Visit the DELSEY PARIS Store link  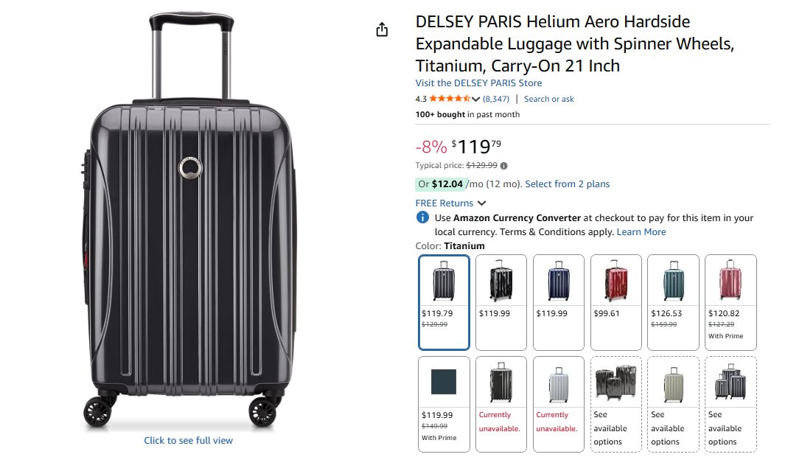click(478, 83)
